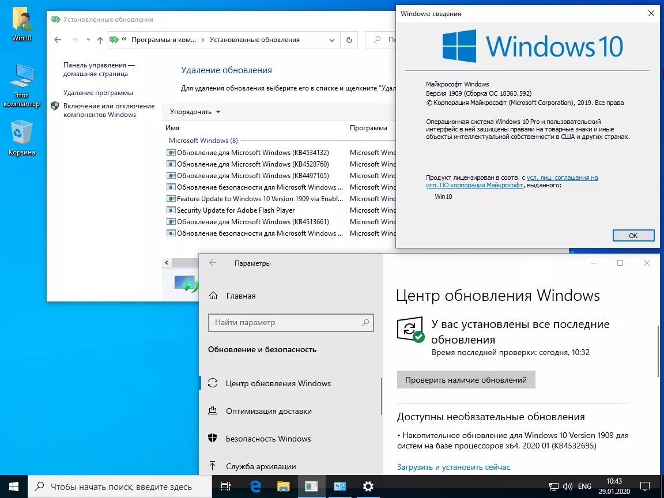
Task: Click the taskbar search box
Action: (x=120, y=486)
